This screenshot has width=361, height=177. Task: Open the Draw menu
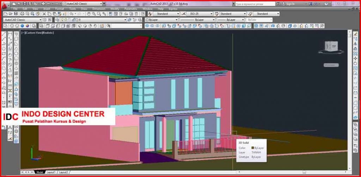[x=84, y=9]
